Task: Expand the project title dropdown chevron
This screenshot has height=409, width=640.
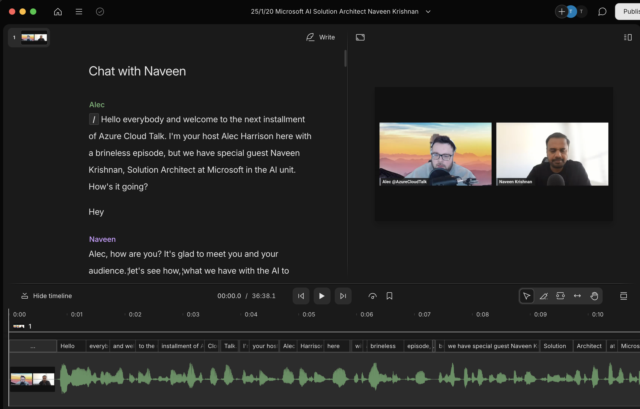Action: (x=428, y=11)
